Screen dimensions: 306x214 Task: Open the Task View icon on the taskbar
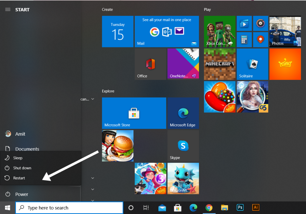[x=146, y=208]
